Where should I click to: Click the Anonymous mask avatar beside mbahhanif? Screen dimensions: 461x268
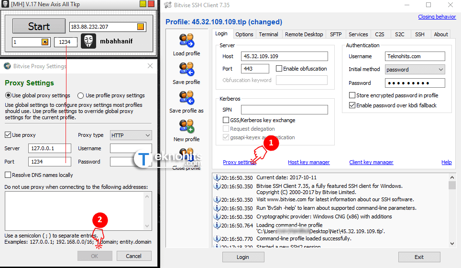point(88,41)
